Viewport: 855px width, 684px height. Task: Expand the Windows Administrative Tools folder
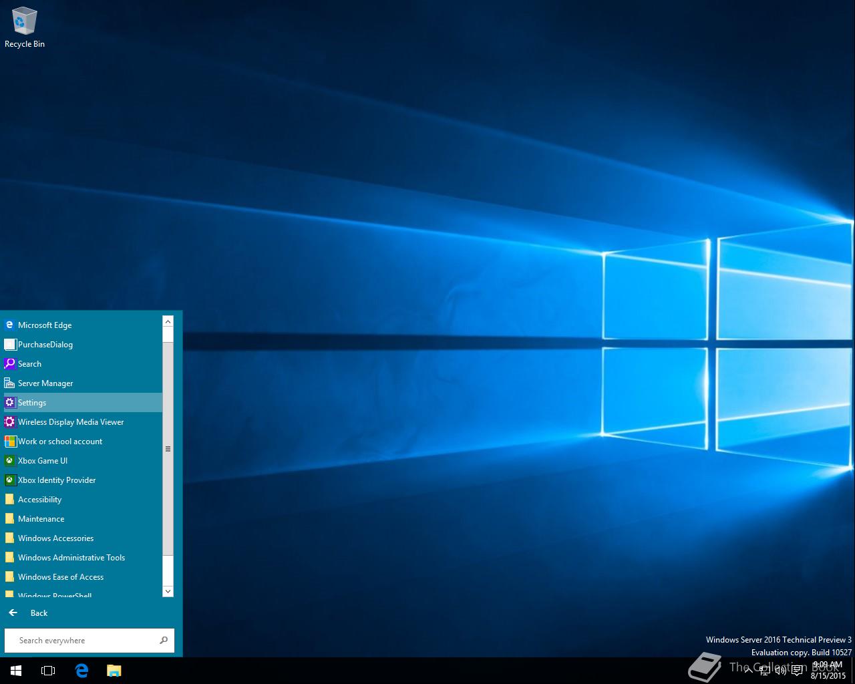pos(83,557)
